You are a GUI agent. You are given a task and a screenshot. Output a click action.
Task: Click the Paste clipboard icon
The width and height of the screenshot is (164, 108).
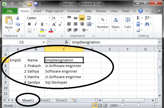point(9,20)
